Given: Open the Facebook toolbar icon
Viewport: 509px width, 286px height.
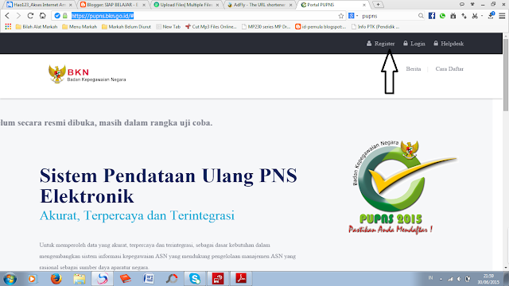Looking at the screenshot, I should click(432, 16).
